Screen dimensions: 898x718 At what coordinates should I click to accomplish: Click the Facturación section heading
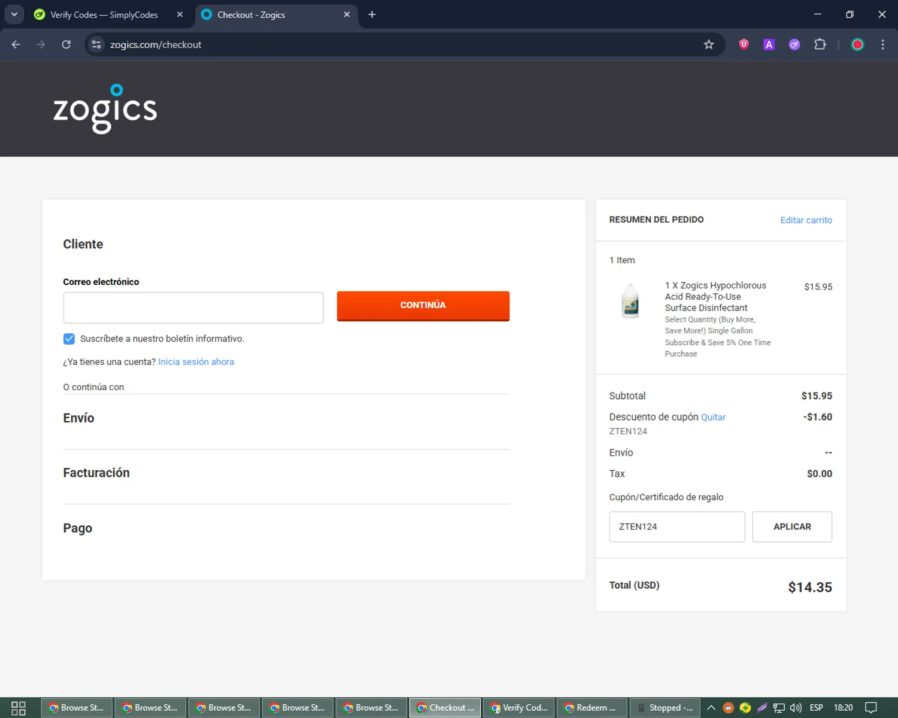pyautogui.click(x=96, y=473)
